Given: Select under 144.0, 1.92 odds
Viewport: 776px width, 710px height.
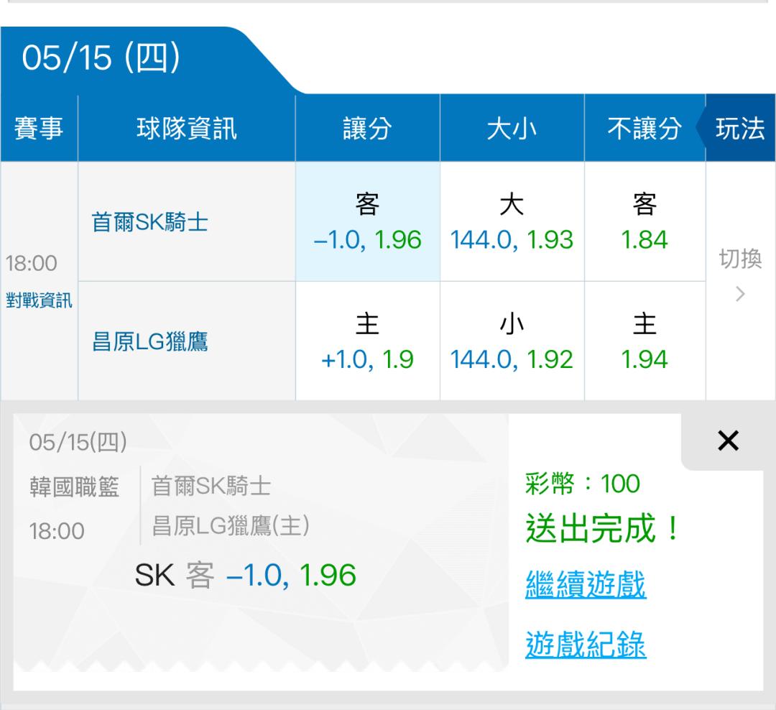Looking at the screenshot, I should coord(512,341).
